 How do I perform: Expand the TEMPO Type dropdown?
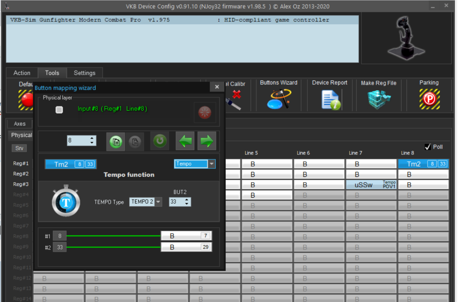pyautogui.click(x=158, y=202)
